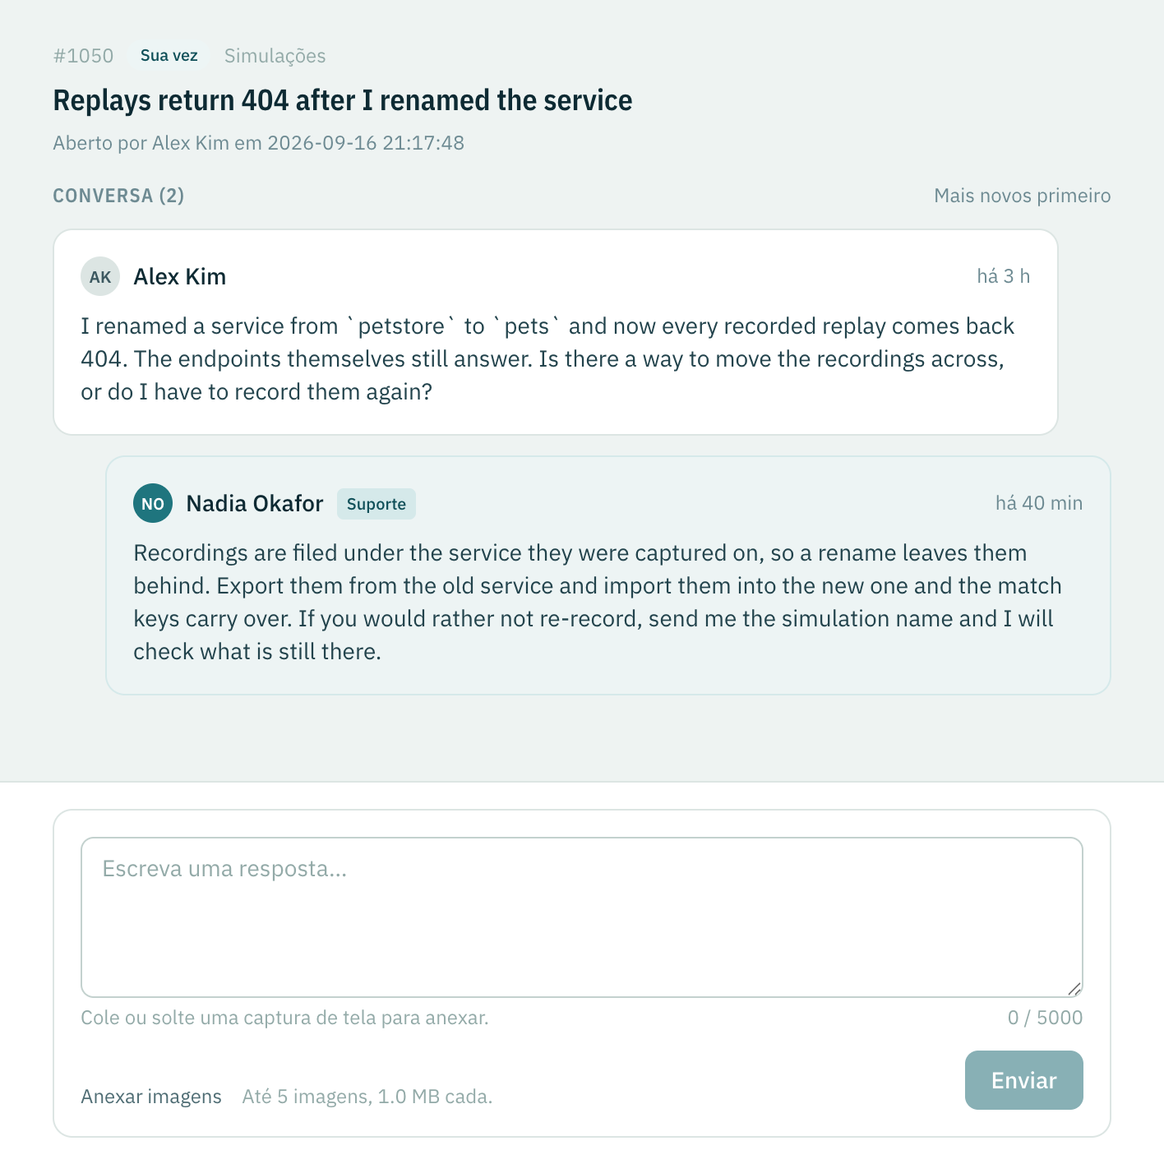Image resolution: width=1164 pixels, height=1164 pixels.
Task: Click the ticket title about replays returning 404
Action: [343, 100]
